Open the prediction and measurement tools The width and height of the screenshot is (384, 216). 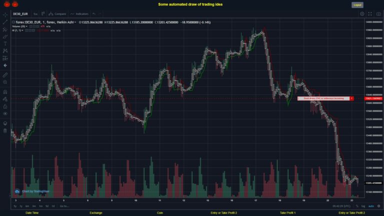[x=5, y=58]
